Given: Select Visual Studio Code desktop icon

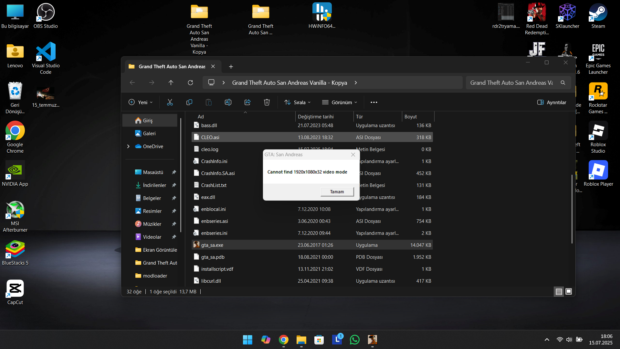Looking at the screenshot, I should click(x=46, y=58).
